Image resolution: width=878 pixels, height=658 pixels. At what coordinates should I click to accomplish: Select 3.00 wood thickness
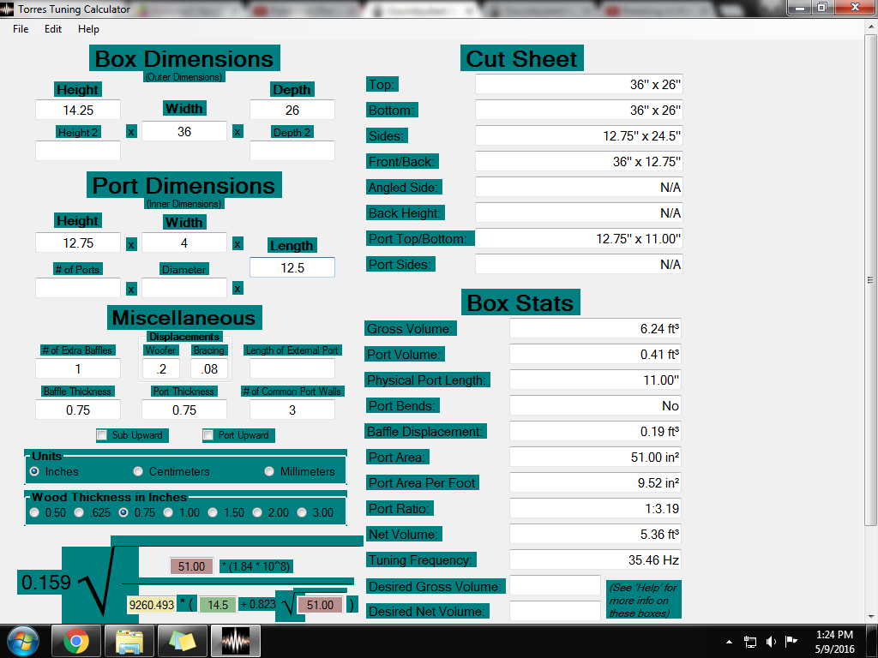[302, 512]
